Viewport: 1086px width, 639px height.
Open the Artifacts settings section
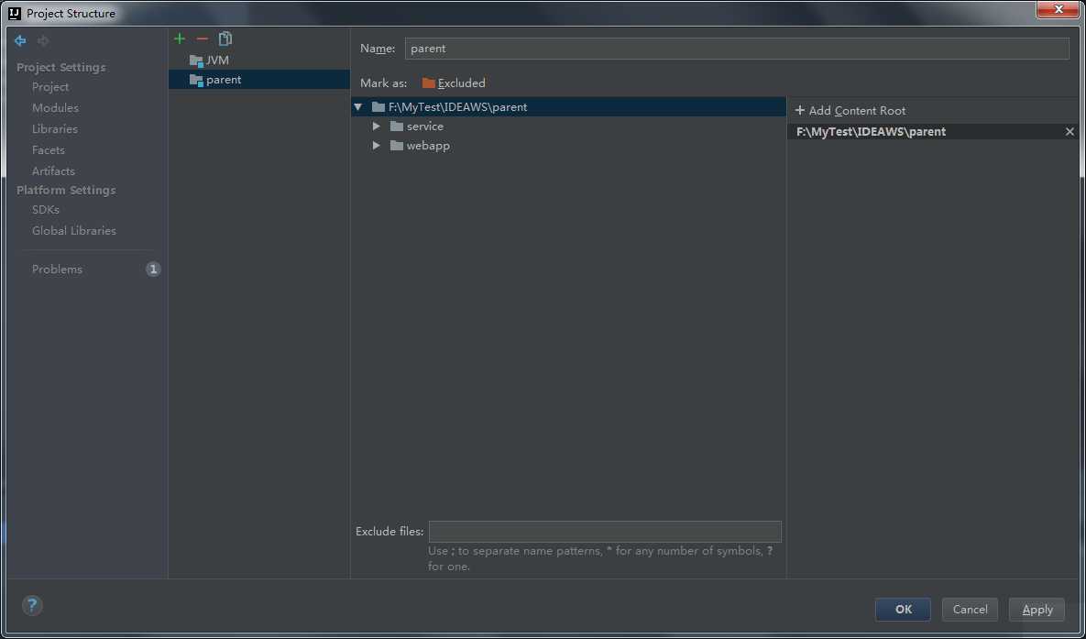pyautogui.click(x=53, y=171)
